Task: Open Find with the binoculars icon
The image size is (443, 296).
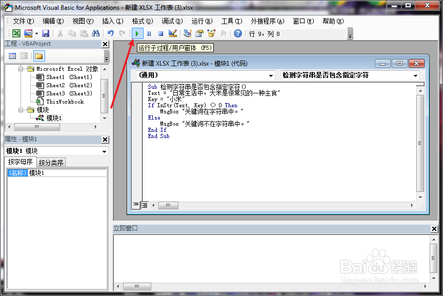Action: click(x=95, y=33)
